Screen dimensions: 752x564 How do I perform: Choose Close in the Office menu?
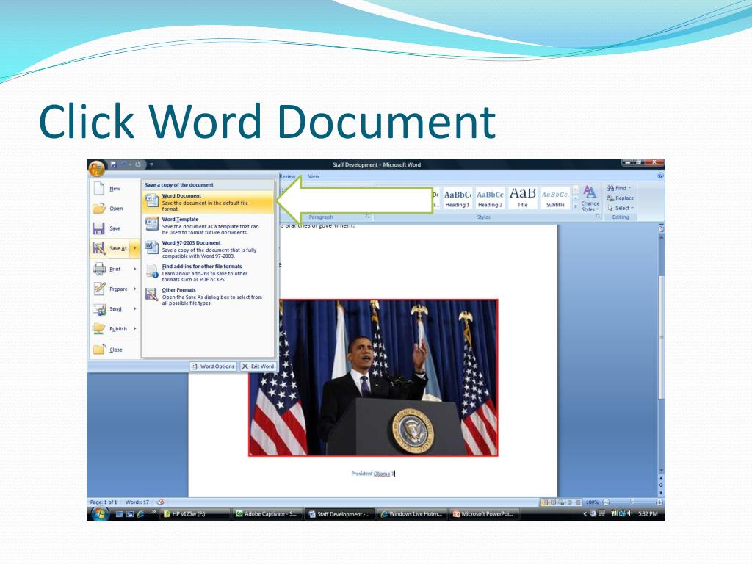(115, 350)
